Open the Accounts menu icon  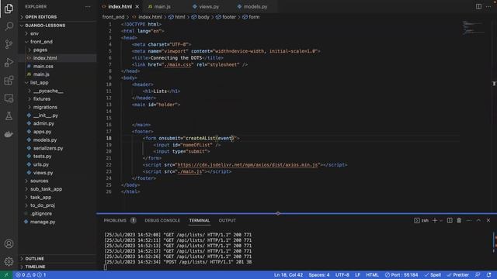[9, 243]
